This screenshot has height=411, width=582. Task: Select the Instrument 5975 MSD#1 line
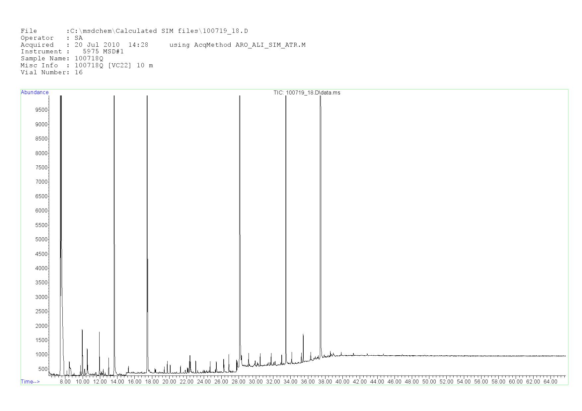click(72, 52)
